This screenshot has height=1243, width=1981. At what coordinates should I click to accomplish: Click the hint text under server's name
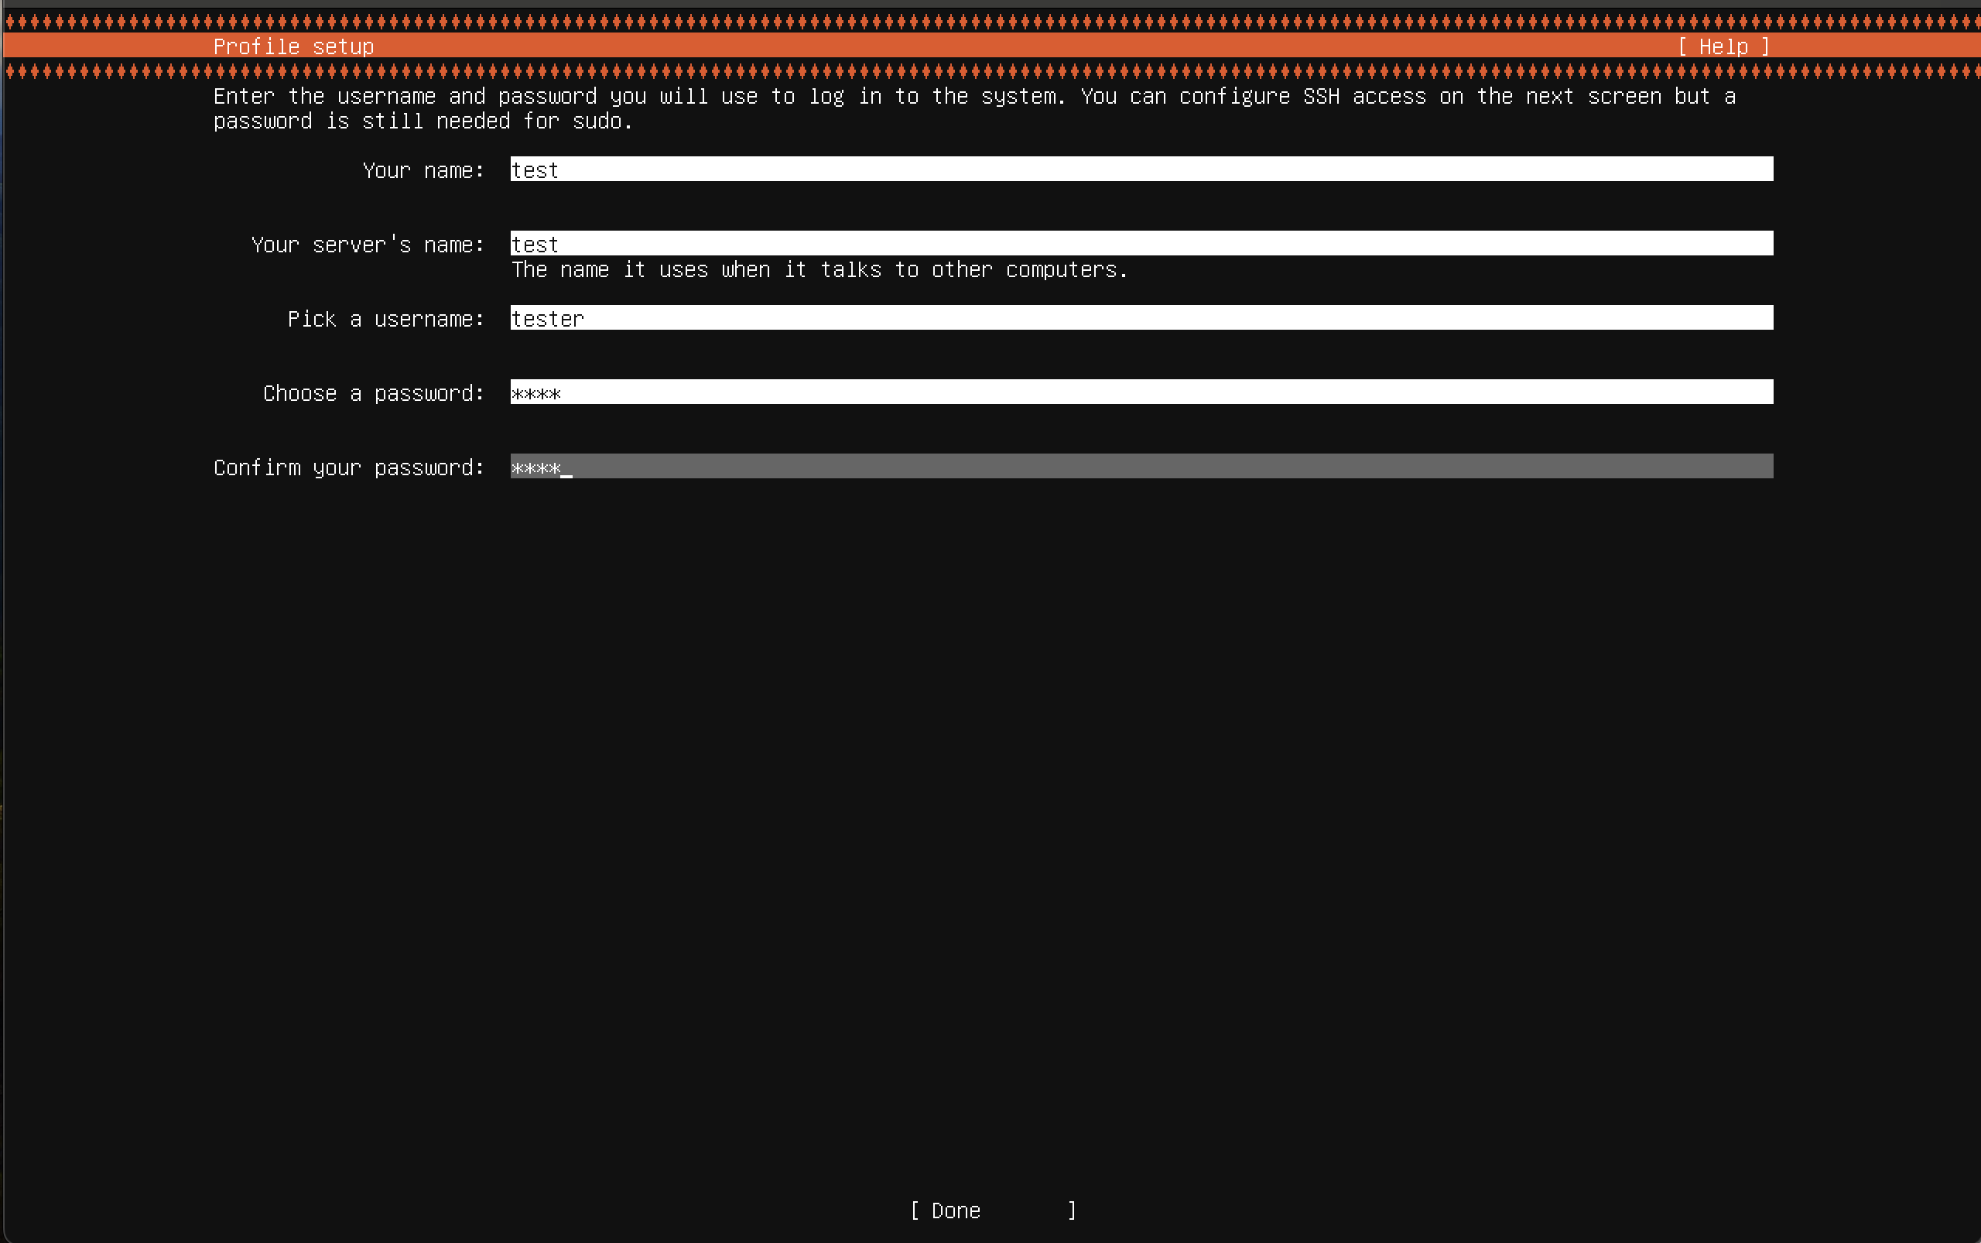click(x=819, y=269)
